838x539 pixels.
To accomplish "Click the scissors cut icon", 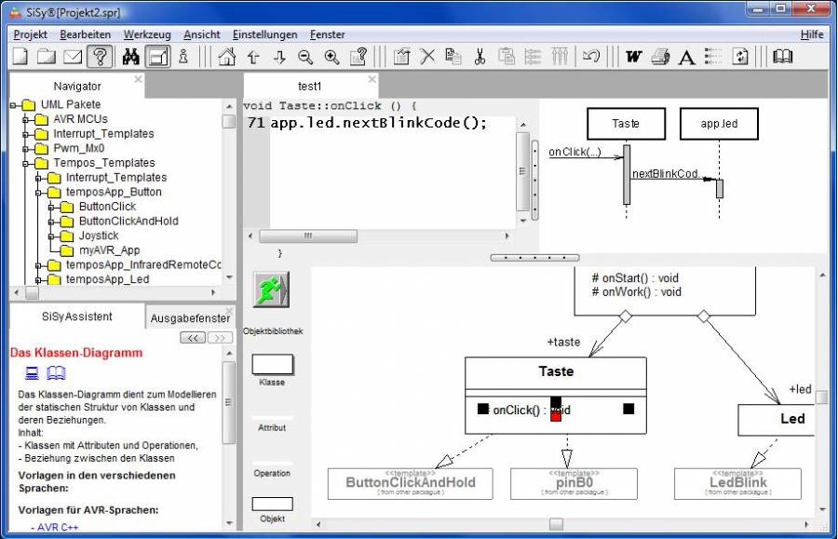I will coord(480,57).
